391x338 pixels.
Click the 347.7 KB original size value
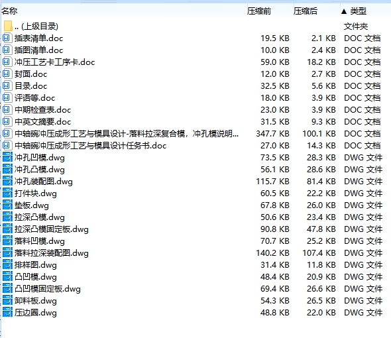272,134
